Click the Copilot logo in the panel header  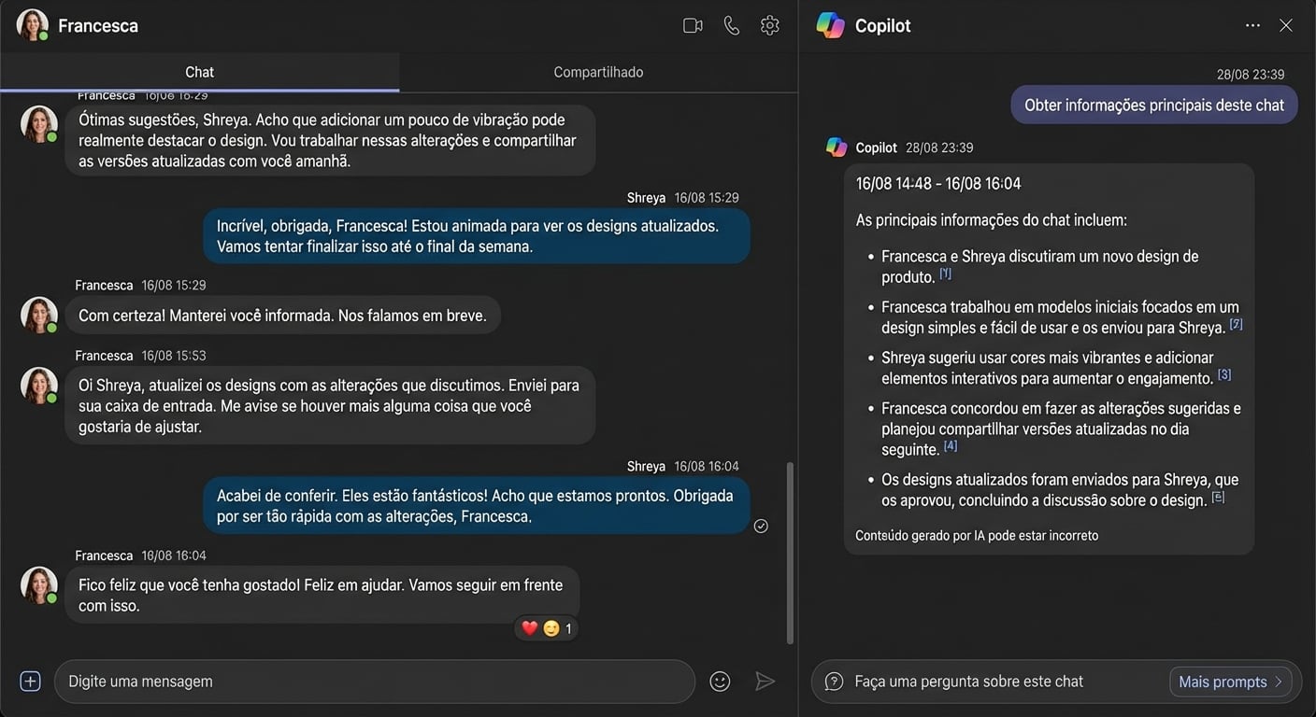click(x=831, y=25)
